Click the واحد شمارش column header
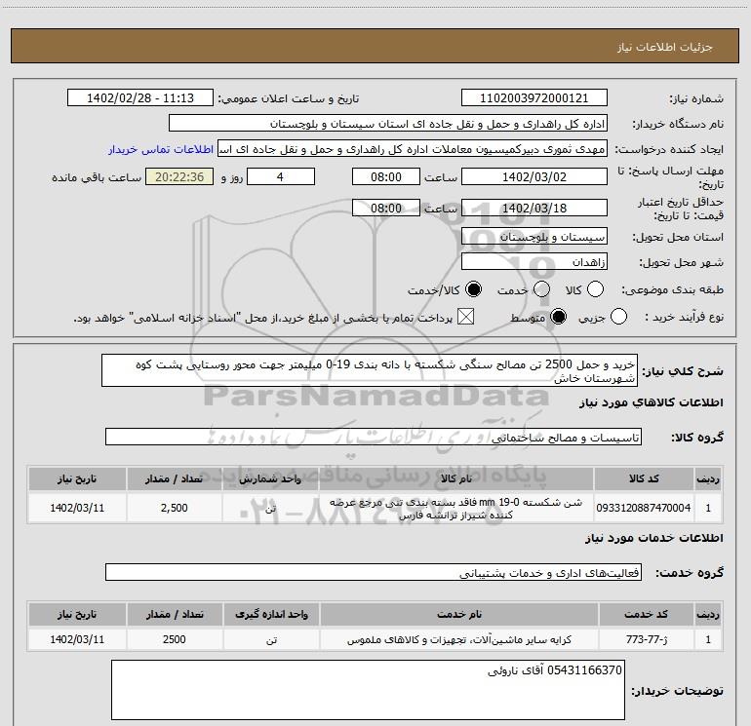This screenshot has height=726, width=751. tap(270, 478)
